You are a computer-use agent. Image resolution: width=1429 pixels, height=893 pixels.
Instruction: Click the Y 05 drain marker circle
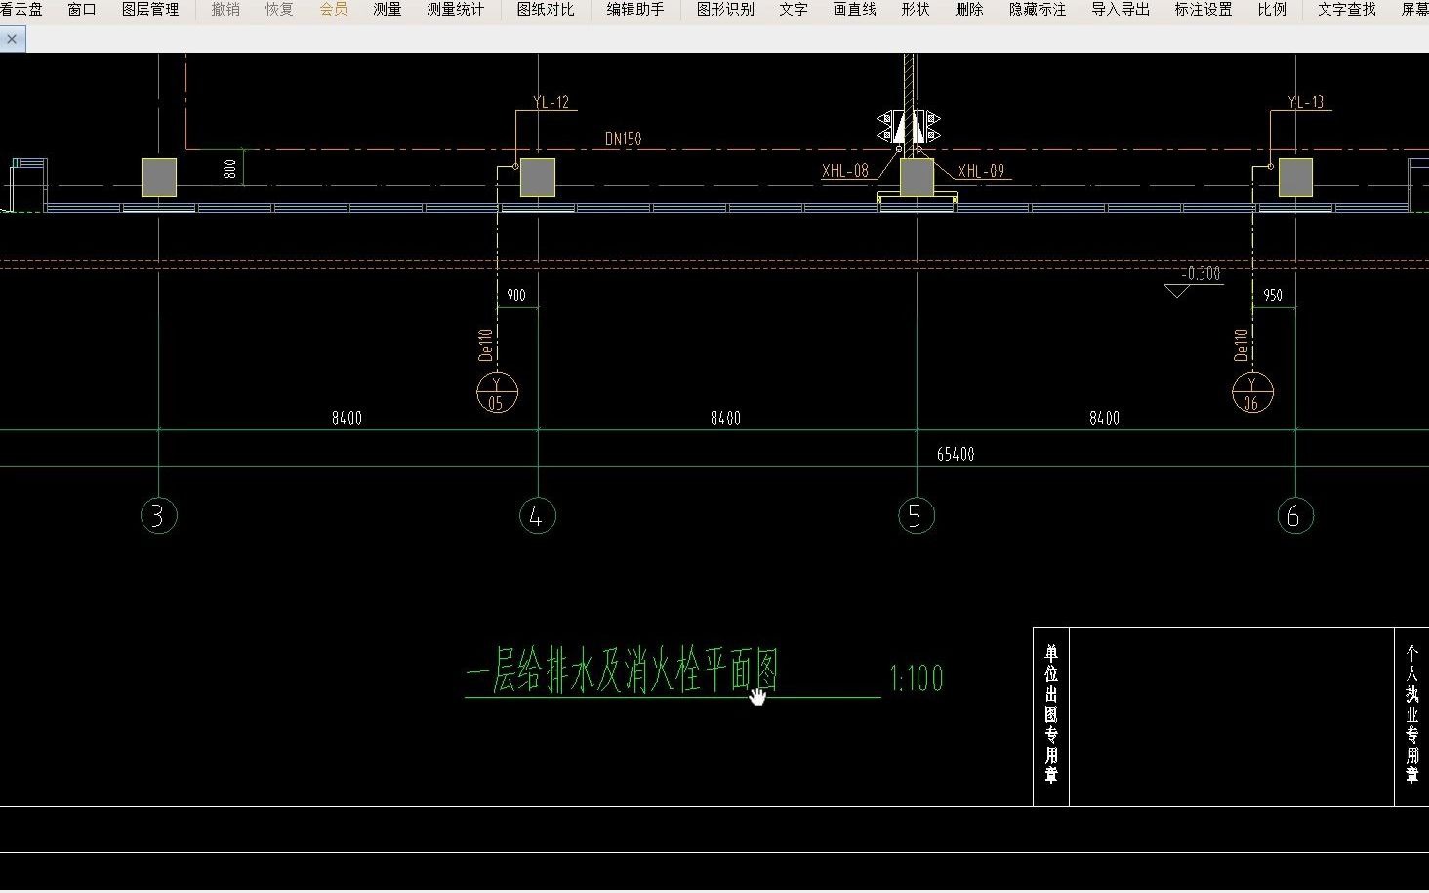[x=497, y=392]
